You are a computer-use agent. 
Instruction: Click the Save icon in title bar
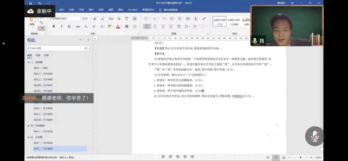pyautogui.click(x=31, y=3)
